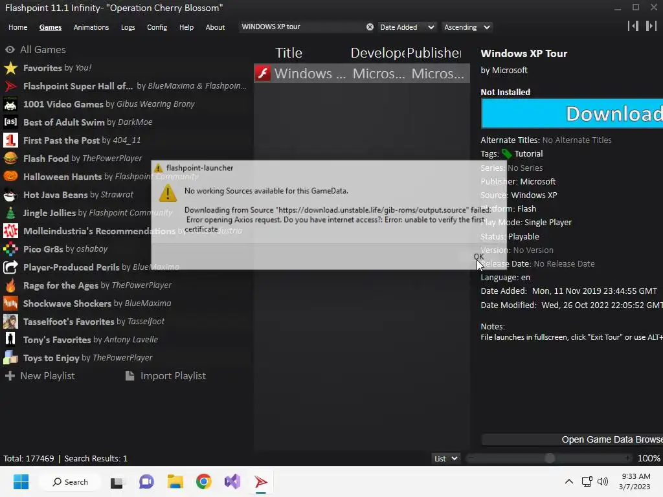Toggle the right sidebar icon
The image size is (663, 497).
point(651,26)
